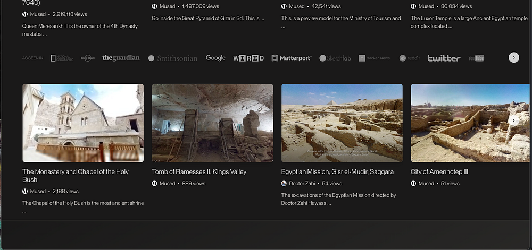Screen dimensions: 532x250
Task: Open the Matterport logo
Action: 292,58
